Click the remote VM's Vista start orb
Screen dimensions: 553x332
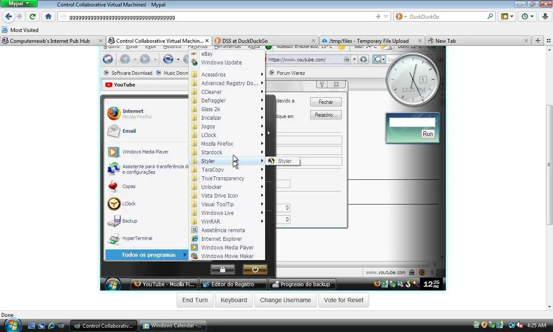113,284
